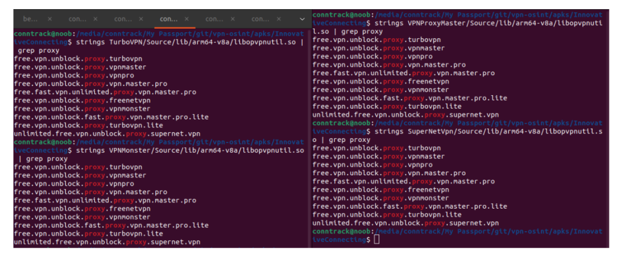621x256 pixels.
Task: Close the active underlined terminal tab
Action: point(187,19)
